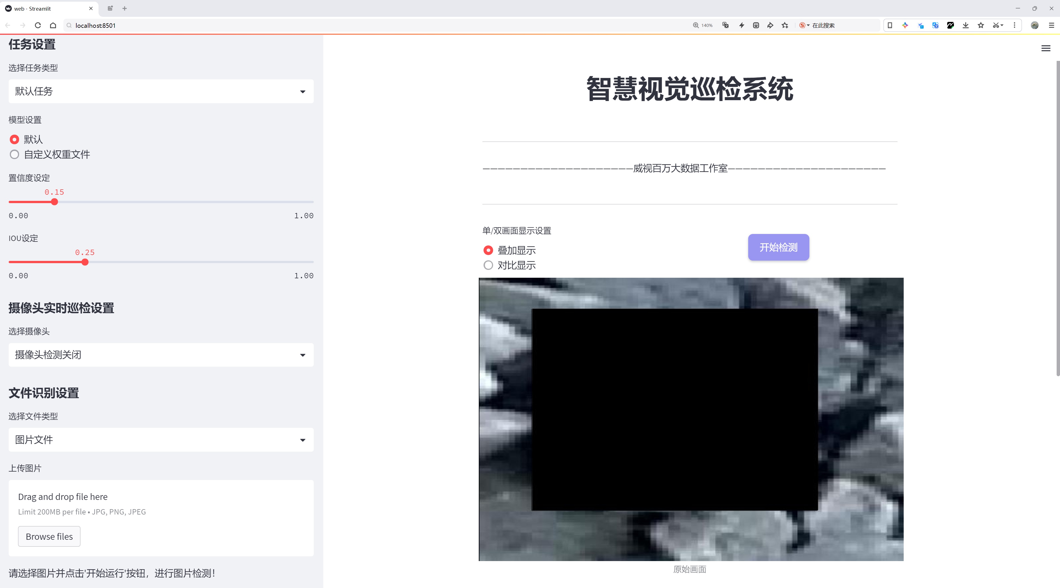The width and height of the screenshot is (1060, 588).
Task: Click the drag and drop upload area
Action: [161, 518]
